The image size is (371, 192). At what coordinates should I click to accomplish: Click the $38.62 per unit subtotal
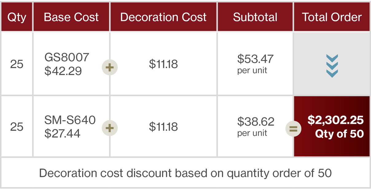256,126
